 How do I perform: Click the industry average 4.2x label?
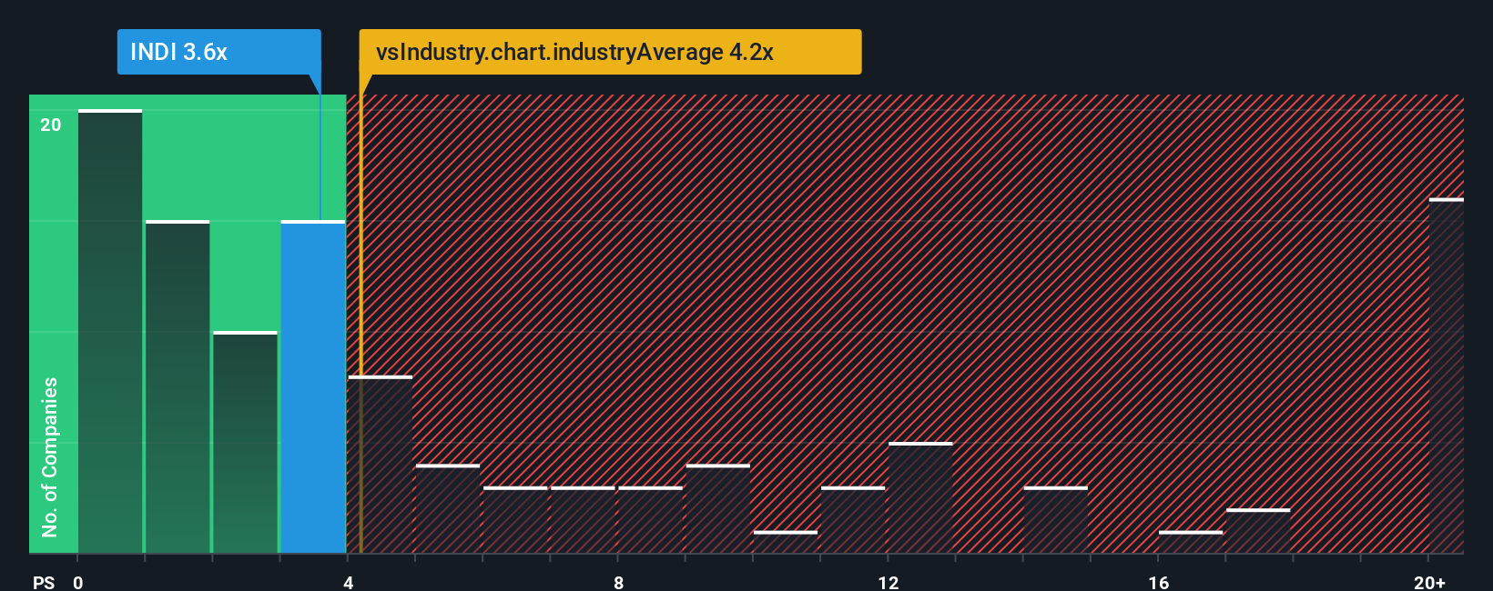610,52
